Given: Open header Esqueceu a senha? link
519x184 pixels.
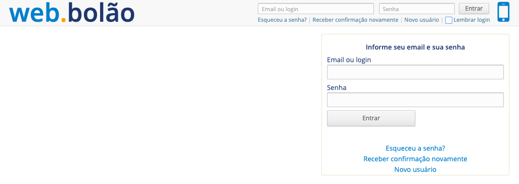Looking at the screenshot, I should (x=282, y=20).
